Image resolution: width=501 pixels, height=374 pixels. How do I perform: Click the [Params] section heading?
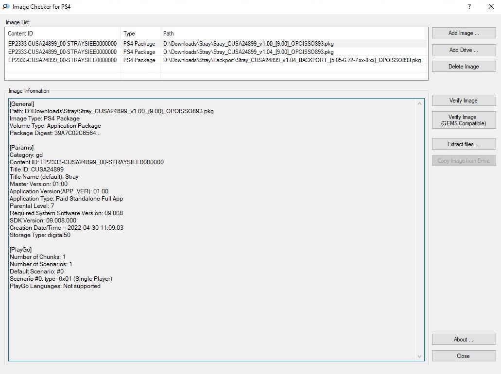tap(21, 148)
